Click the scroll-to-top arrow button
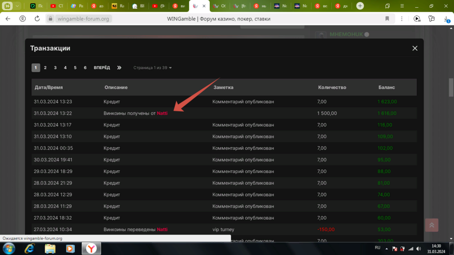This screenshot has width=454, height=255. [431, 225]
